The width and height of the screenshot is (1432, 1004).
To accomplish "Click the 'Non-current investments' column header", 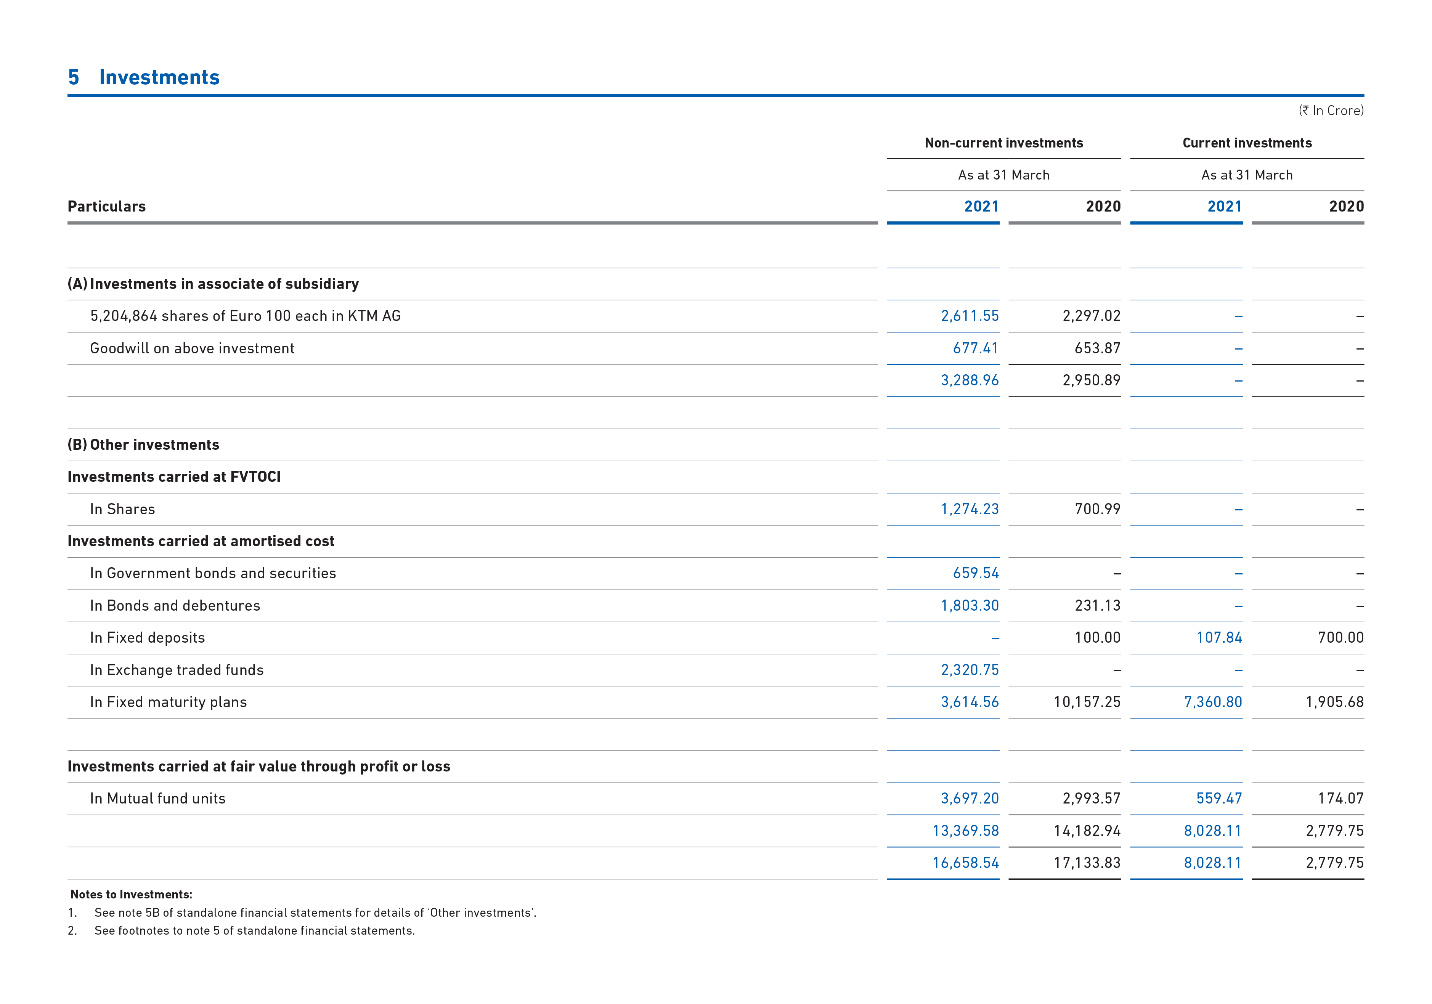I will 1003,143.
